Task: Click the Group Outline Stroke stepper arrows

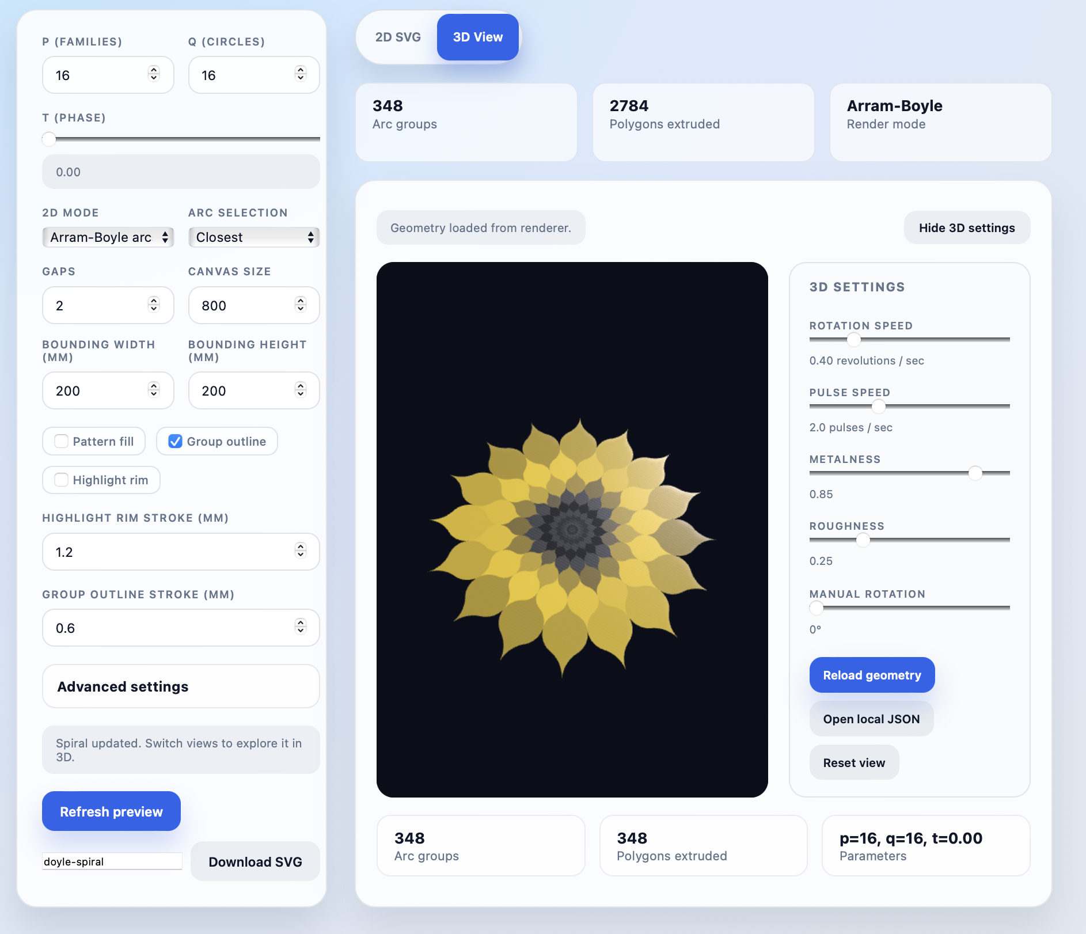Action: click(x=300, y=627)
